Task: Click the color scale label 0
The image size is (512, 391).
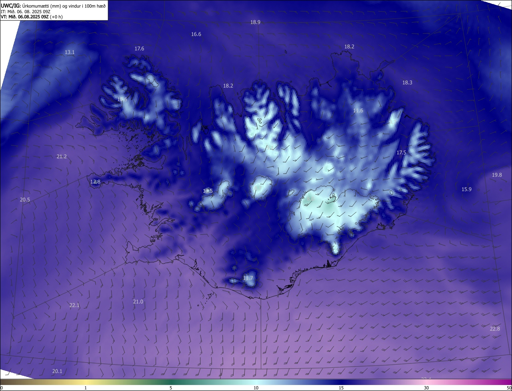Action: (2, 388)
